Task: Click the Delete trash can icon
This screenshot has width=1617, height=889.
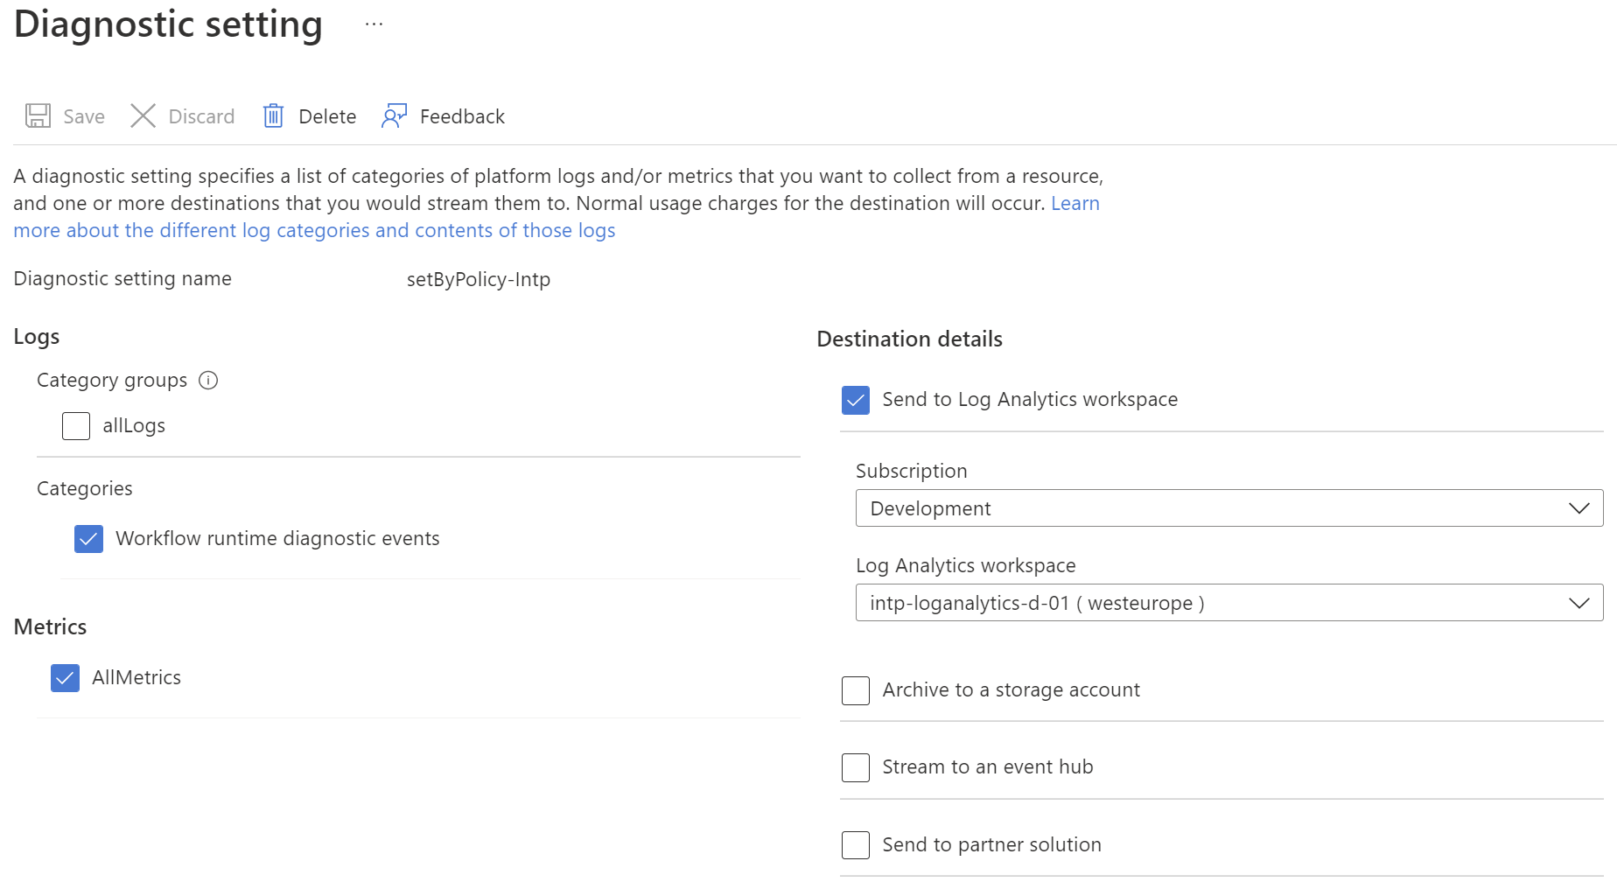Action: [272, 115]
